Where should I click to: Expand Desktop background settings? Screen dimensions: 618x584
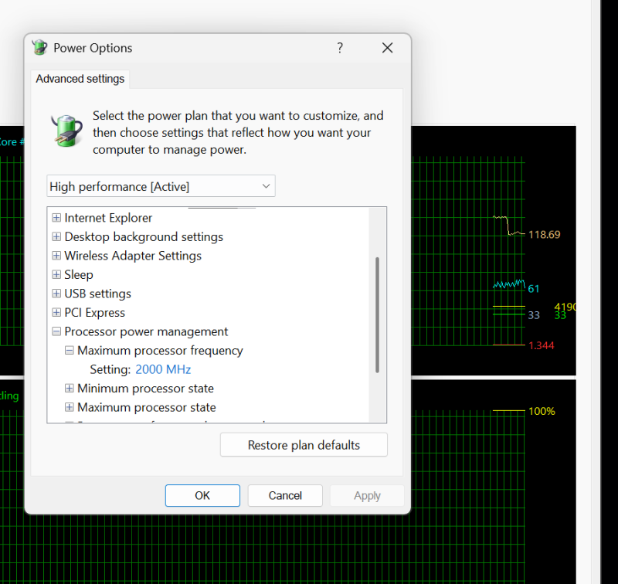[56, 236]
